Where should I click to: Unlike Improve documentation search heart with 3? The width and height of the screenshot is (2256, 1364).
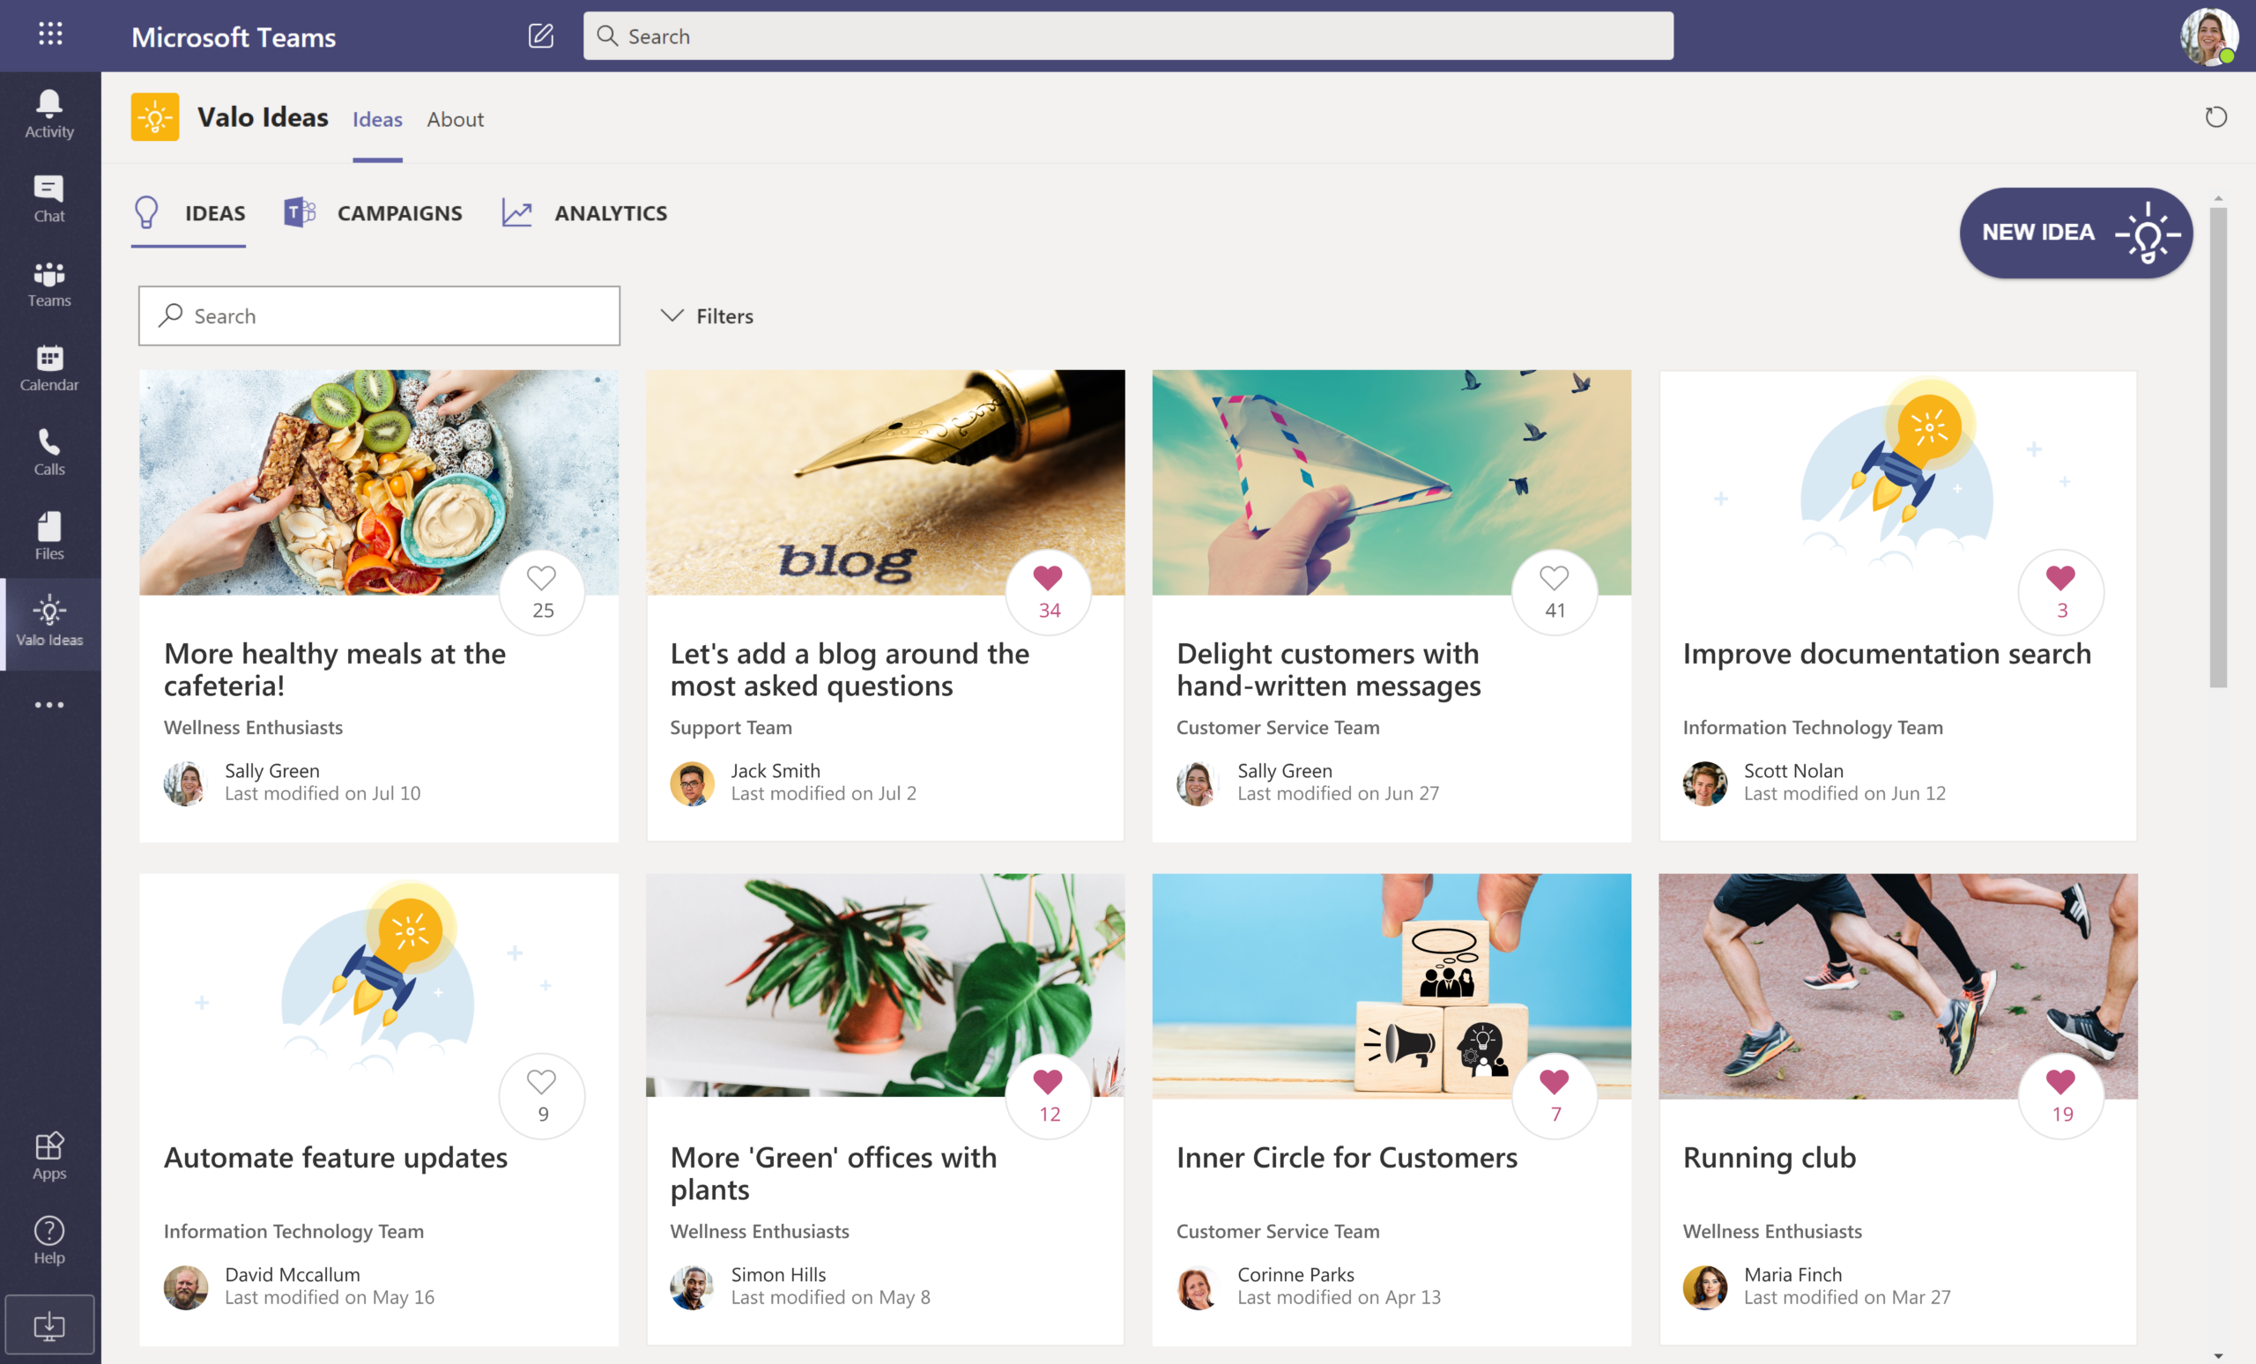(x=2061, y=592)
